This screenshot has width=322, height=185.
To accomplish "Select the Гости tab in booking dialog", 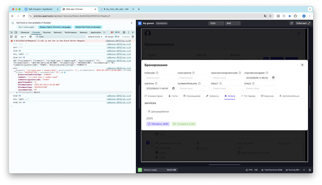I will click(173, 96).
